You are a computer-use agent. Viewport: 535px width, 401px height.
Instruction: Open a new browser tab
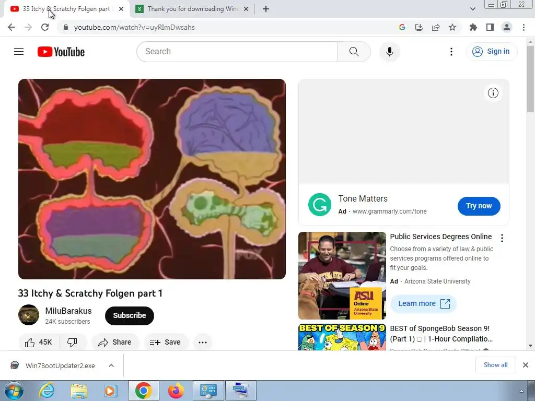pos(266,9)
